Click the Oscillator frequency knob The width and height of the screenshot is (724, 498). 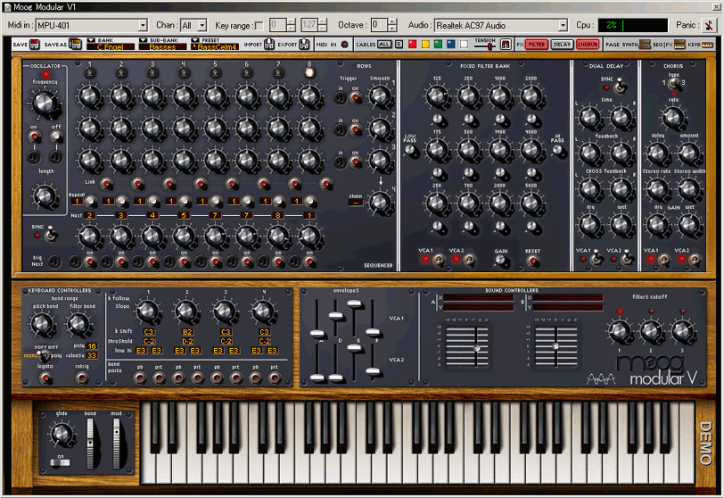pyautogui.click(x=45, y=103)
